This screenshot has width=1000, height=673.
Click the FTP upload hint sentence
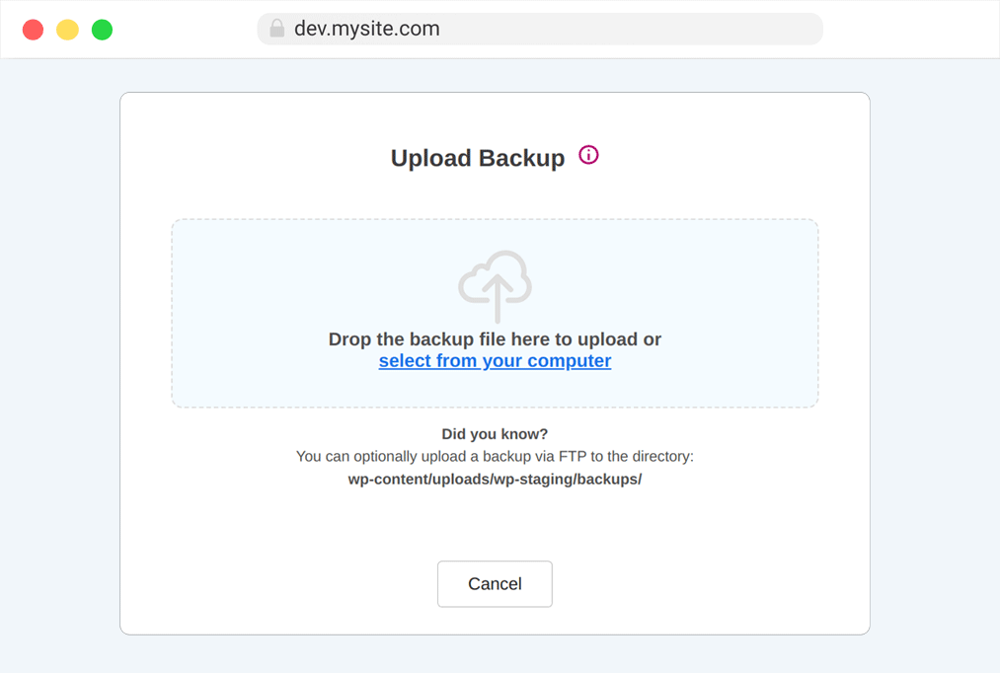click(x=495, y=456)
